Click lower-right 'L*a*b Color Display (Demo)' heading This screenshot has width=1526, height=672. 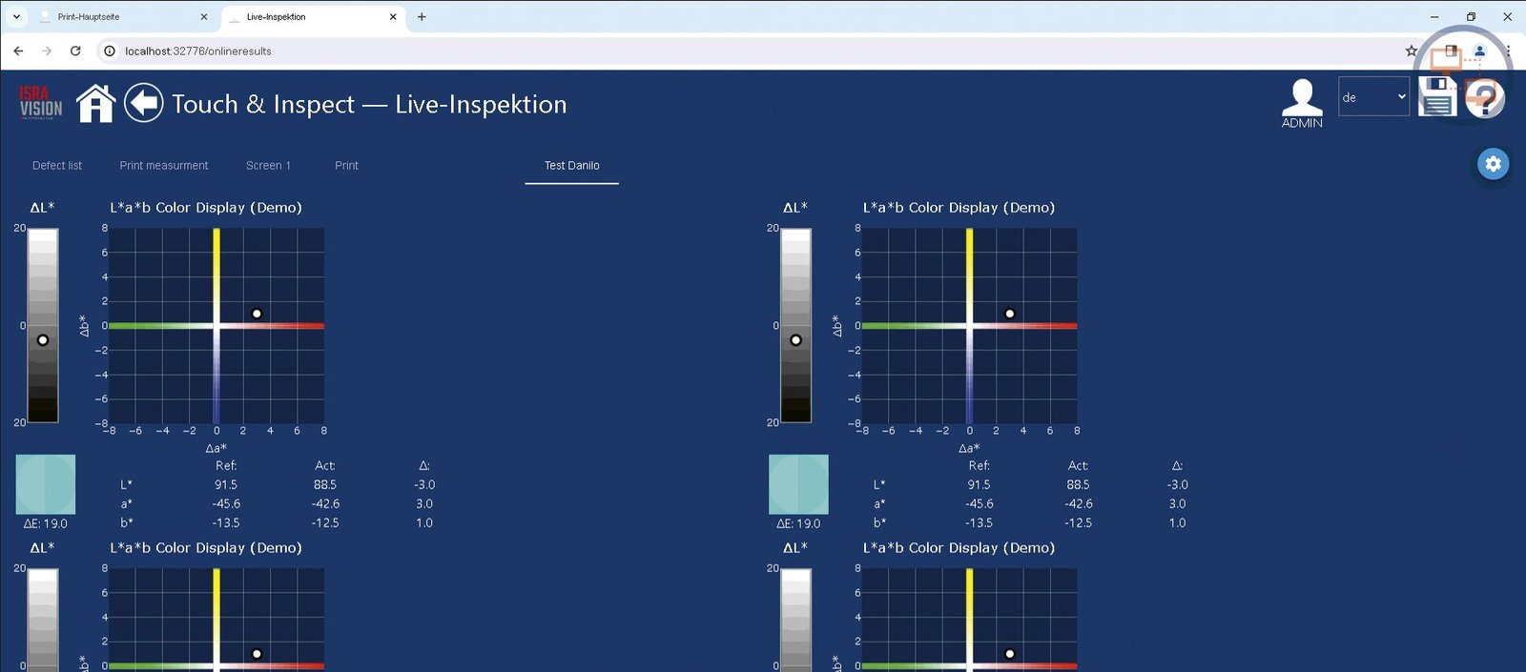point(959,548)
